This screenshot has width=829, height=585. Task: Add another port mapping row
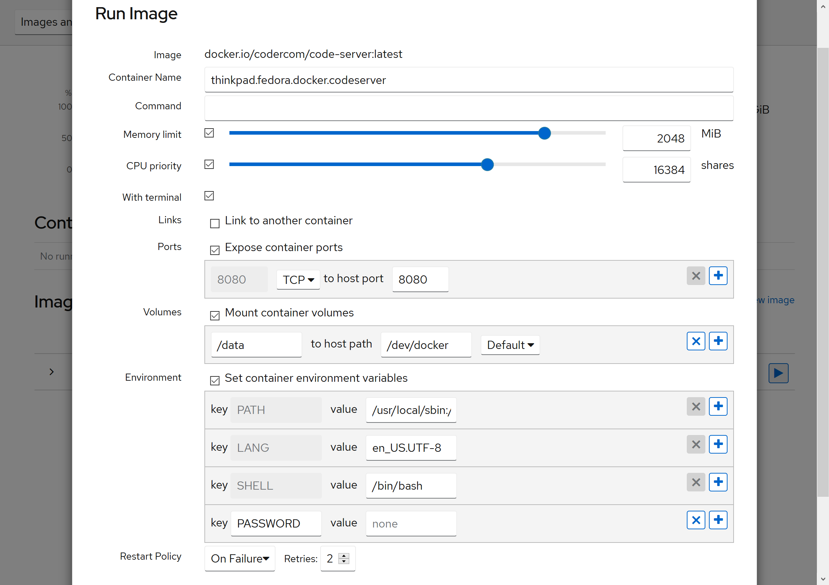(x=718, y=276)
